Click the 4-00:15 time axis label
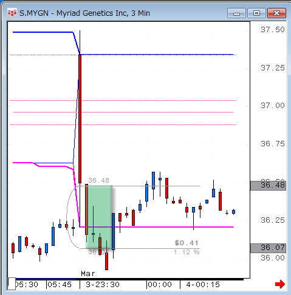Viewport: 291px width, 295px height. pyautogui.click(x=203, y=285)
